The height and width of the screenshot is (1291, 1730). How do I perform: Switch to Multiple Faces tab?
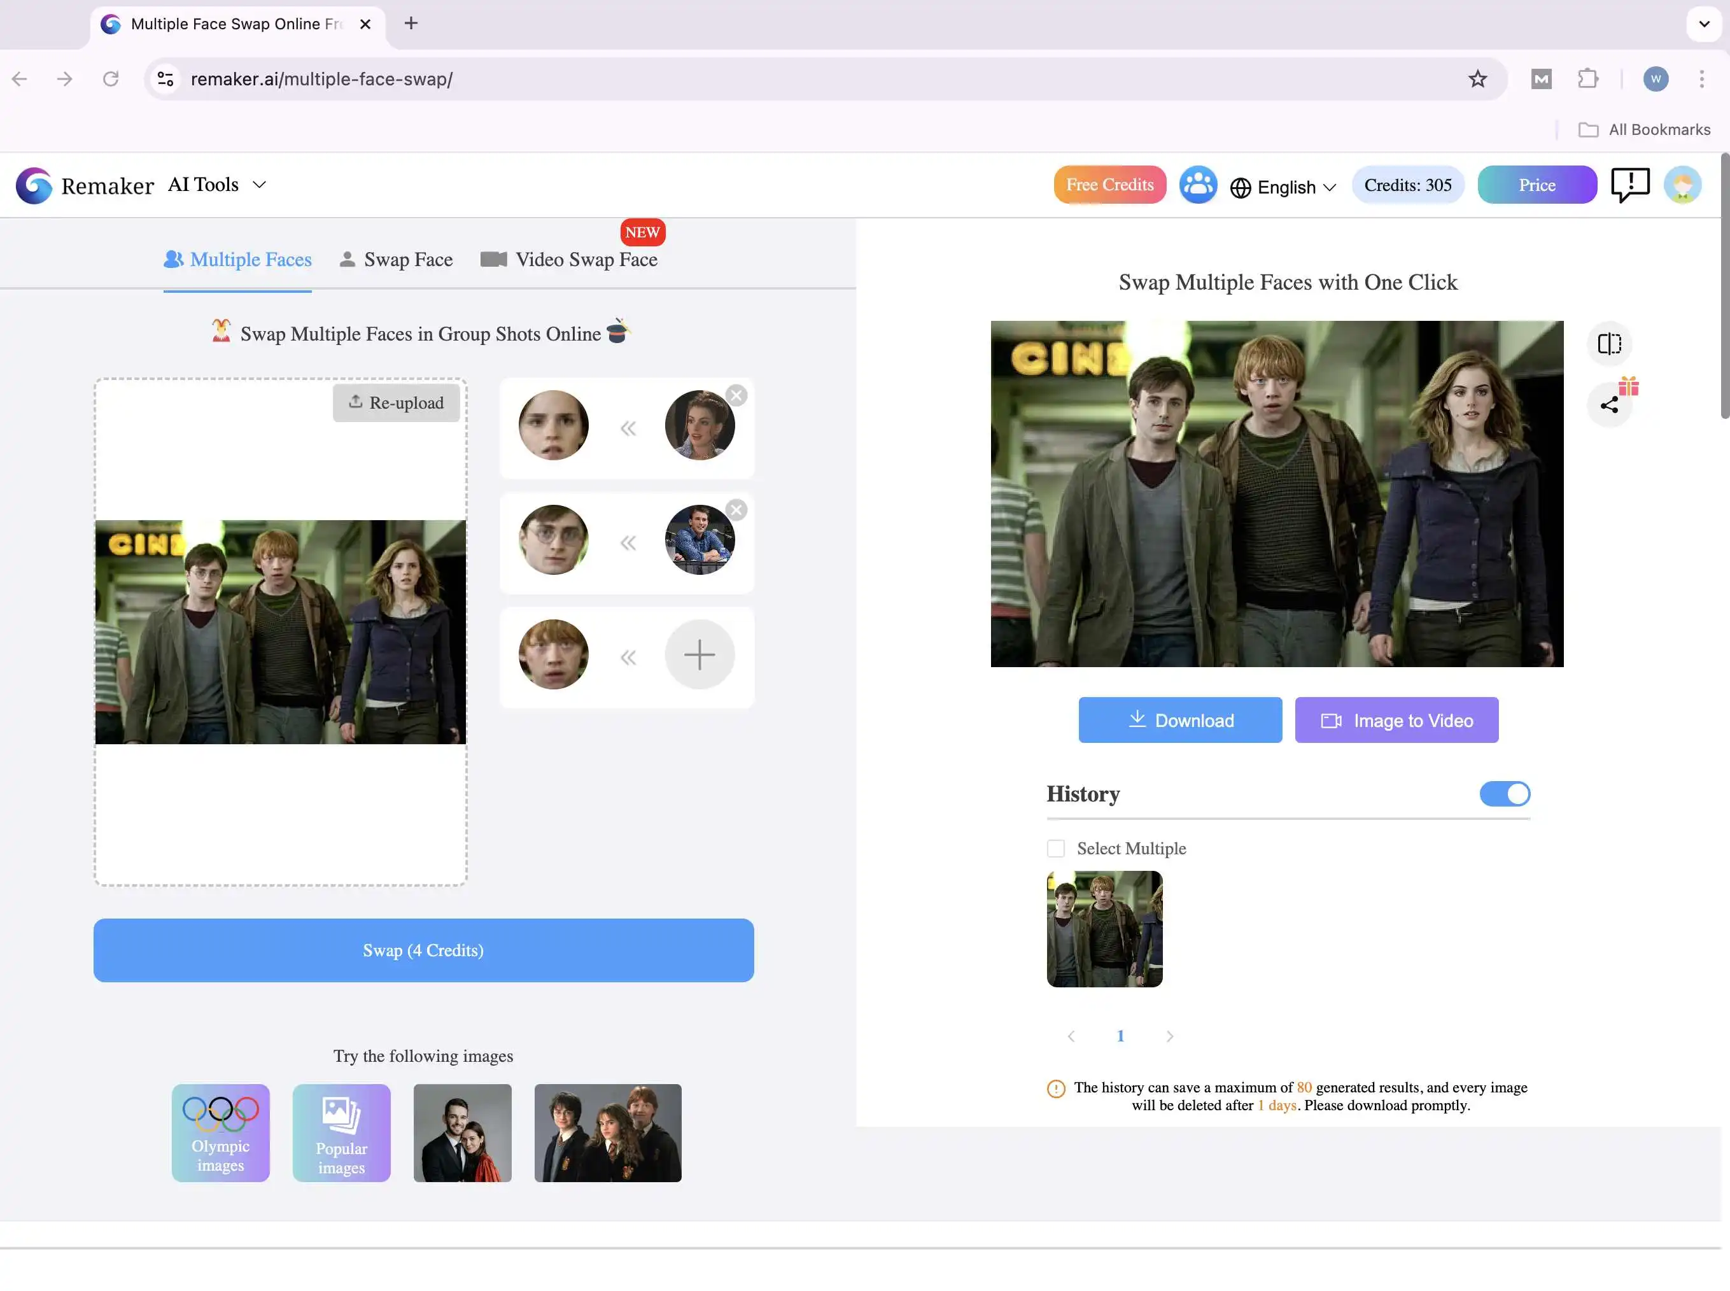click(237, 260)
